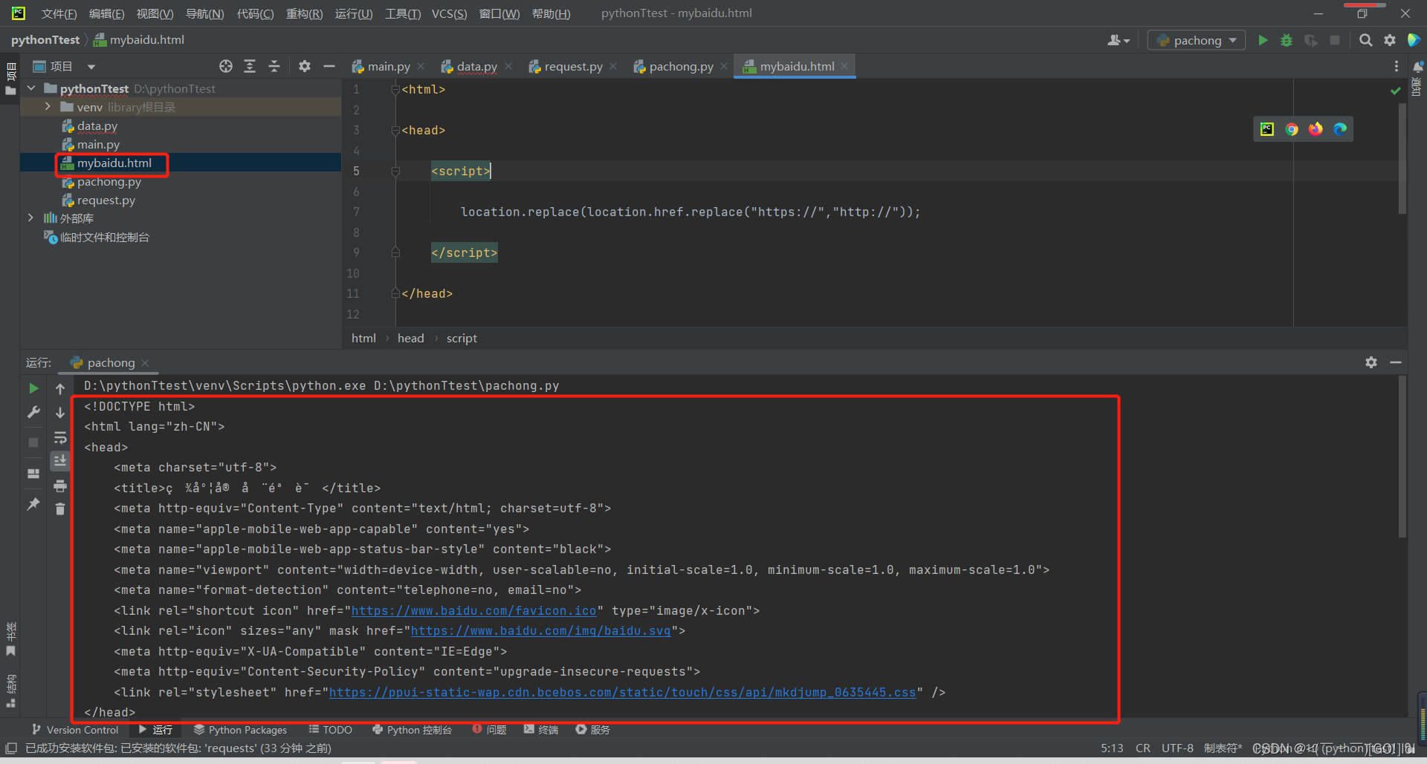Select request.py in project tree
1427x764 pixels.
click(x=106, y=200)
